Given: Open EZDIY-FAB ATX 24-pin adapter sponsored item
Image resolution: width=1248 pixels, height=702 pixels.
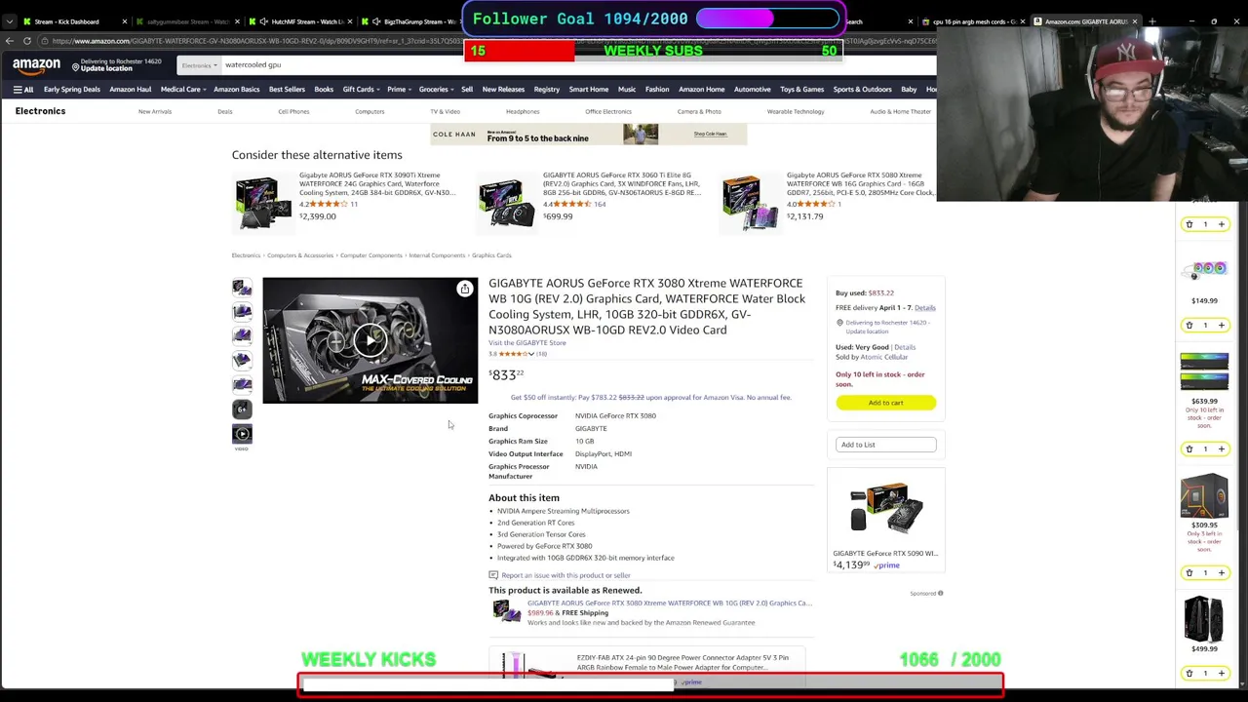Looking at the screenshot, I should point(682,662).
